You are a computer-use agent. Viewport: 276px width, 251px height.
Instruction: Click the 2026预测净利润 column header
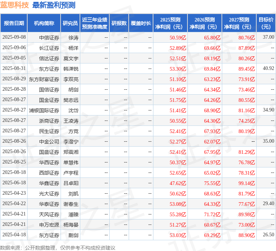pos(205,23)
